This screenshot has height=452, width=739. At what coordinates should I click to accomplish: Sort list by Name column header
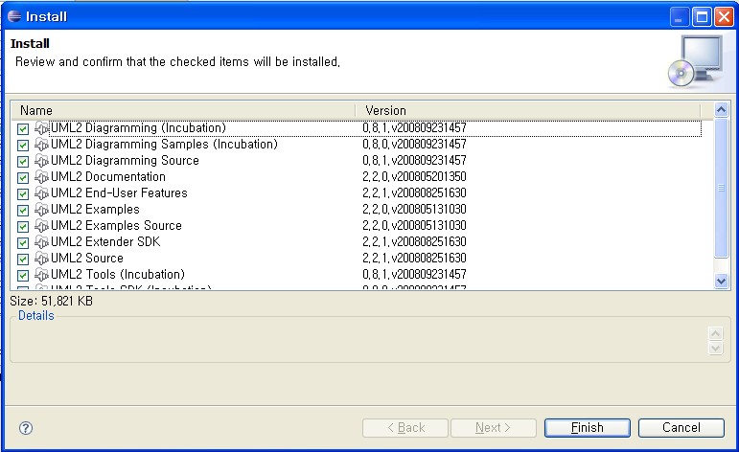[x=183, y=111]
